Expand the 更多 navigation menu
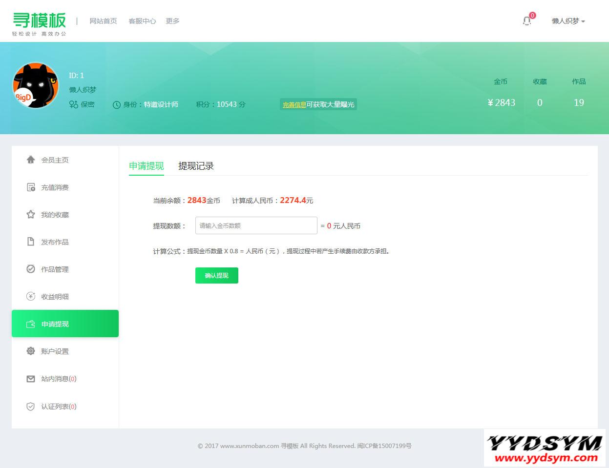Screen dimensions: 609x468 [172, 21]
